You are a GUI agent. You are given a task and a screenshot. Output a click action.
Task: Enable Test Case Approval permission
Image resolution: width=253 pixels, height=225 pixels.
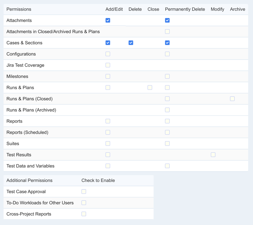[x=84, y=192]
